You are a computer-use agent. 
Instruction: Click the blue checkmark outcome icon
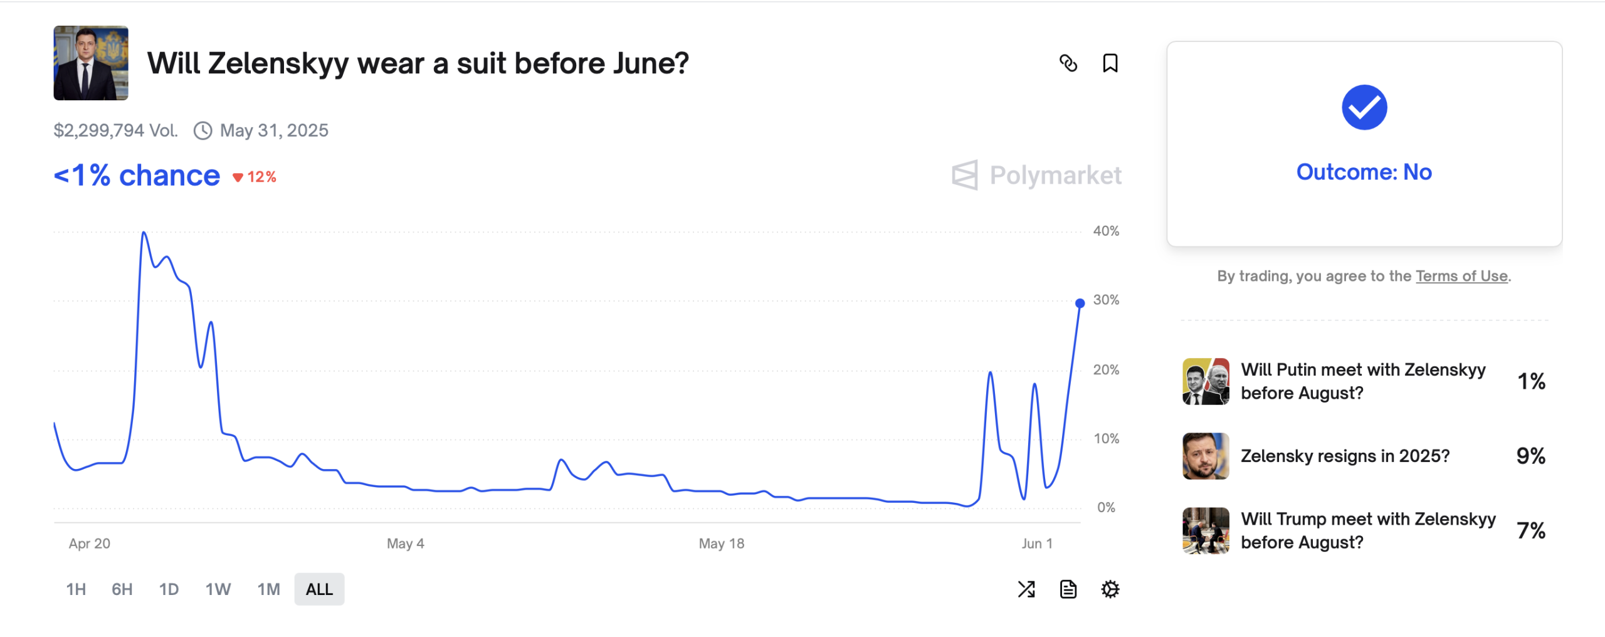1364,107
